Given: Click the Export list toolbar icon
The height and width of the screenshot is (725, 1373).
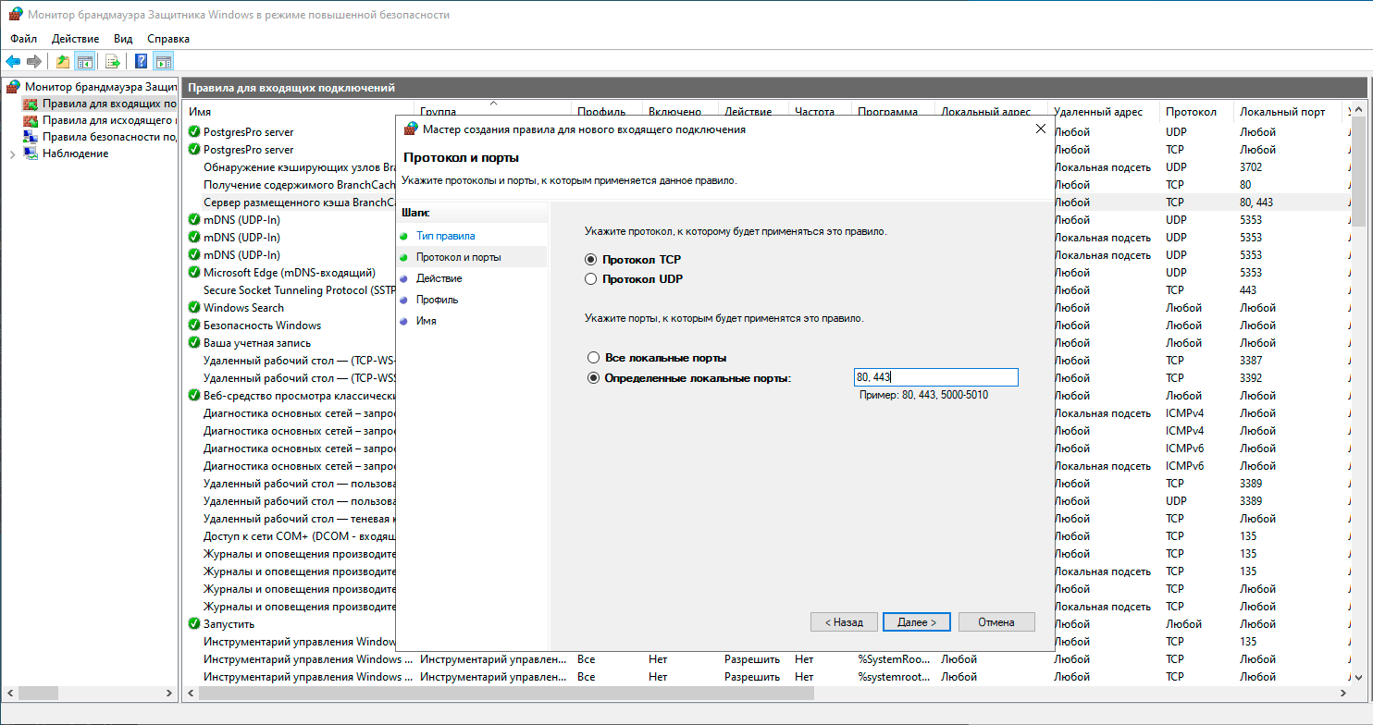Looking at the screenshot, I should coord(113,62).
